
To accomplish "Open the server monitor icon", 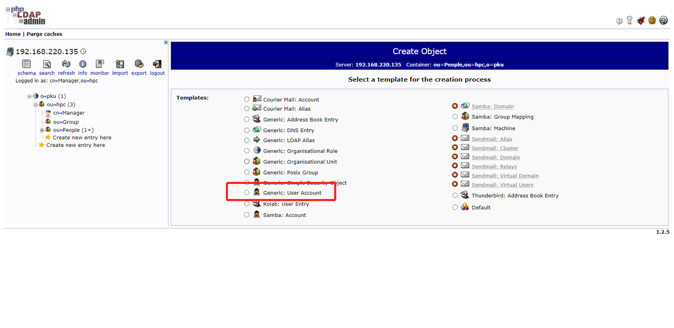I will pos(100,64).
